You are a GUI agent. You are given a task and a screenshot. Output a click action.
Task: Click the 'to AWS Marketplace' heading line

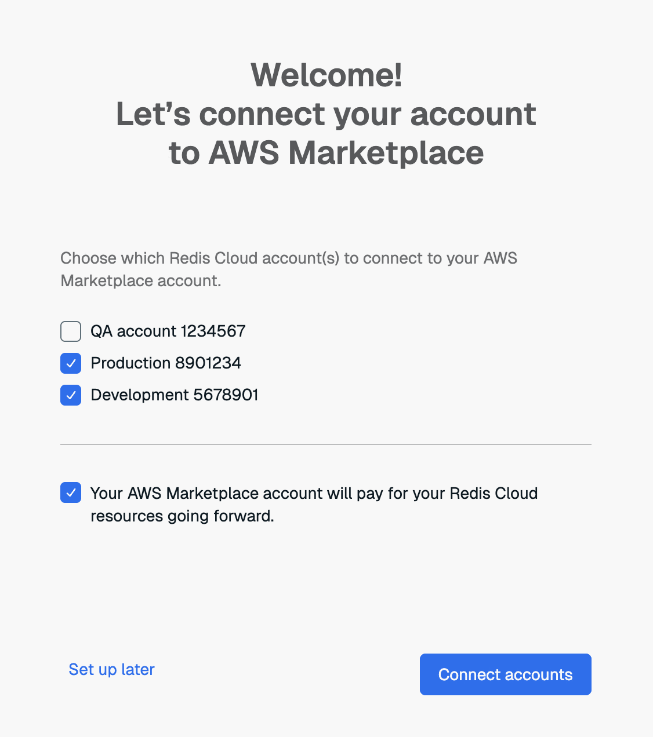326,153
